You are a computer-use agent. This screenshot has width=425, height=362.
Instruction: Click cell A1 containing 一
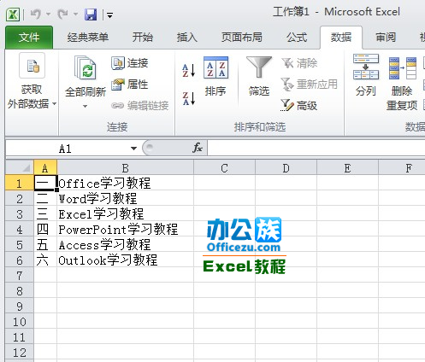click(45, 184)
